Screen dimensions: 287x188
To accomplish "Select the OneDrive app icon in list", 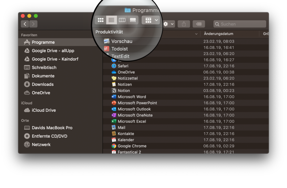I will (x=114, y=72).
